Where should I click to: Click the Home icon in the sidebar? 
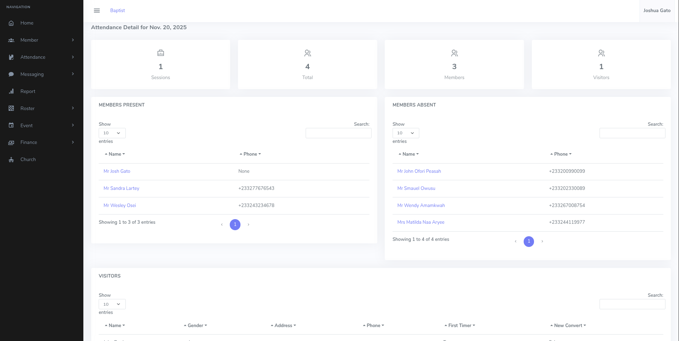click(x=11, y=23)
